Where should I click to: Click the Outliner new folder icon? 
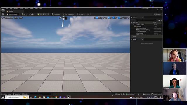pyautogui.click(x=159, y=20)
